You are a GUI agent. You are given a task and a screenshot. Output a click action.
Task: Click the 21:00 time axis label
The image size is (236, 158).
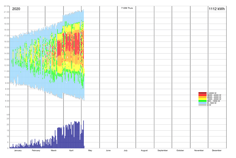click(6, 12)
